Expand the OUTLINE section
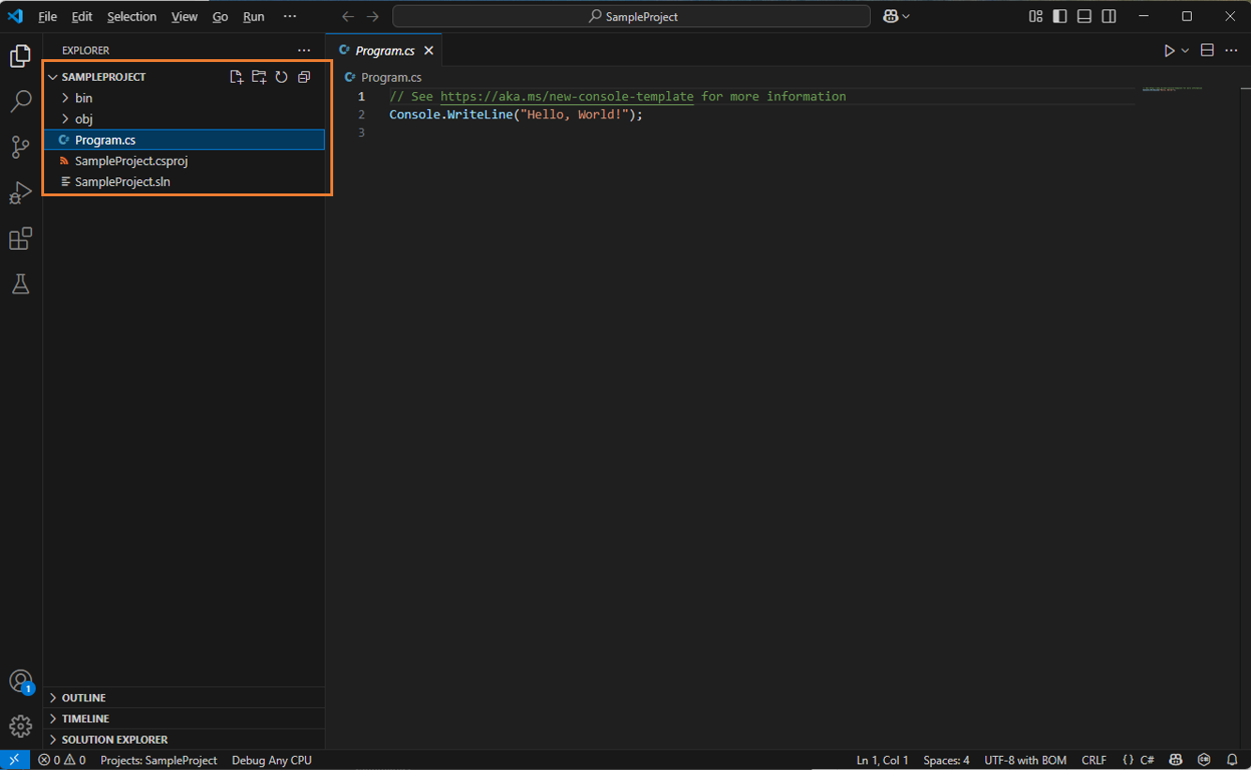The width and height of the screenshot is (1251, 770). pyautogui.click(x=84, y=698)
